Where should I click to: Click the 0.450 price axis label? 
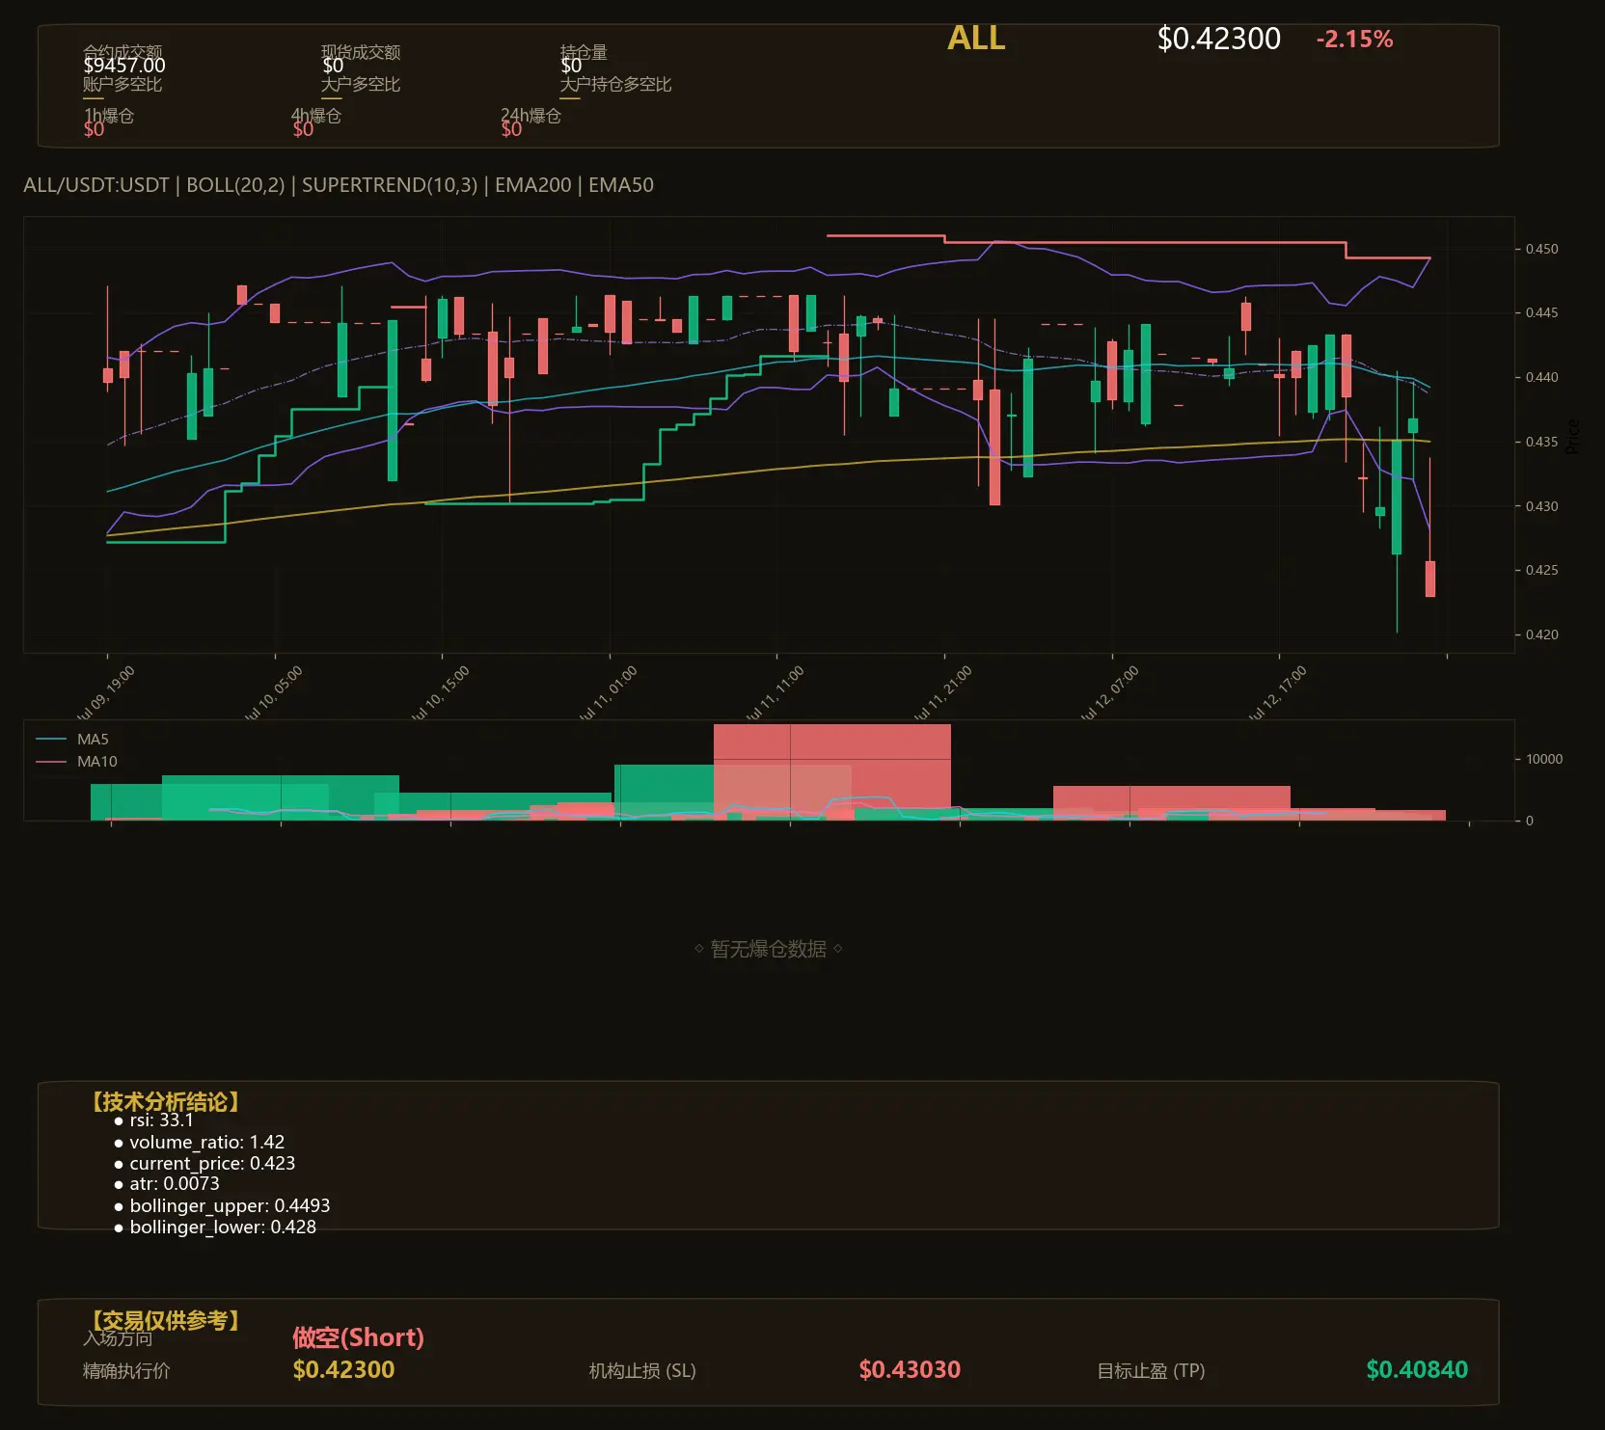coord(1541,249)
